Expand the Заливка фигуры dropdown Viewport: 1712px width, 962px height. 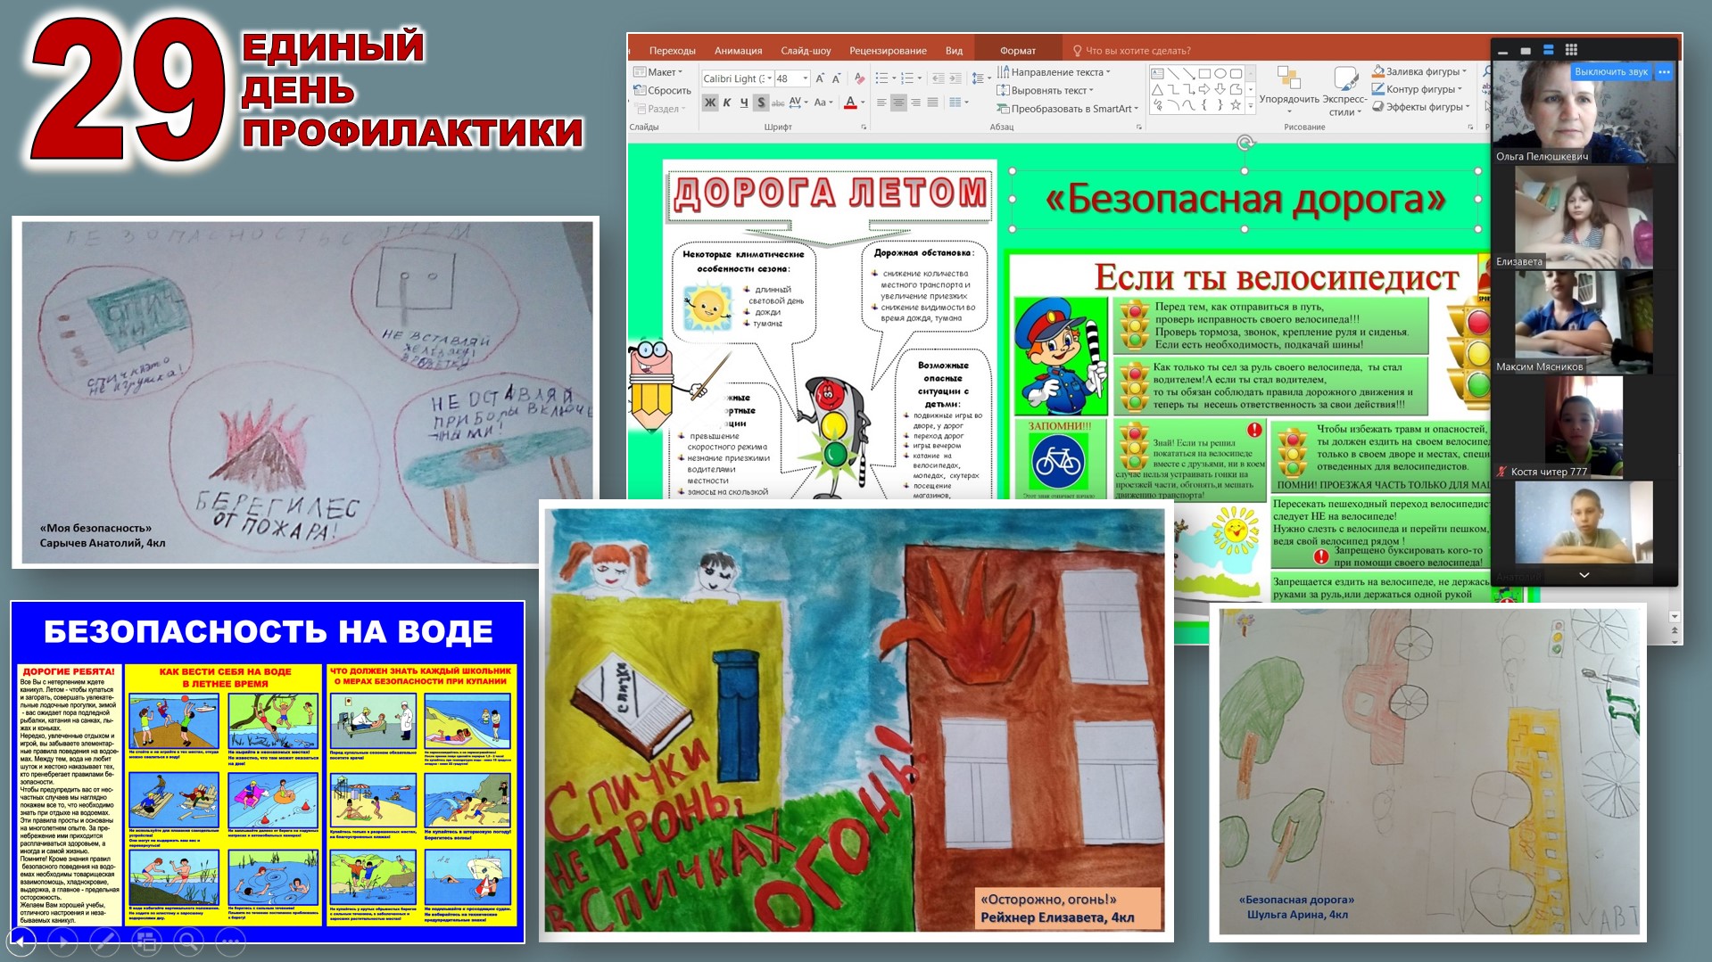tap(1464, 71)
